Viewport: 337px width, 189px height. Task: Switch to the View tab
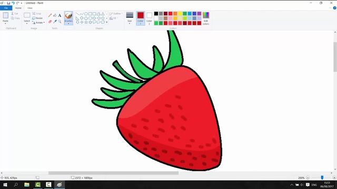[x=30, y=8]
